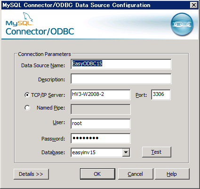This screenshot has width=200, height=189.
Task: Click the empty Description field
Action: click(121, 79)
